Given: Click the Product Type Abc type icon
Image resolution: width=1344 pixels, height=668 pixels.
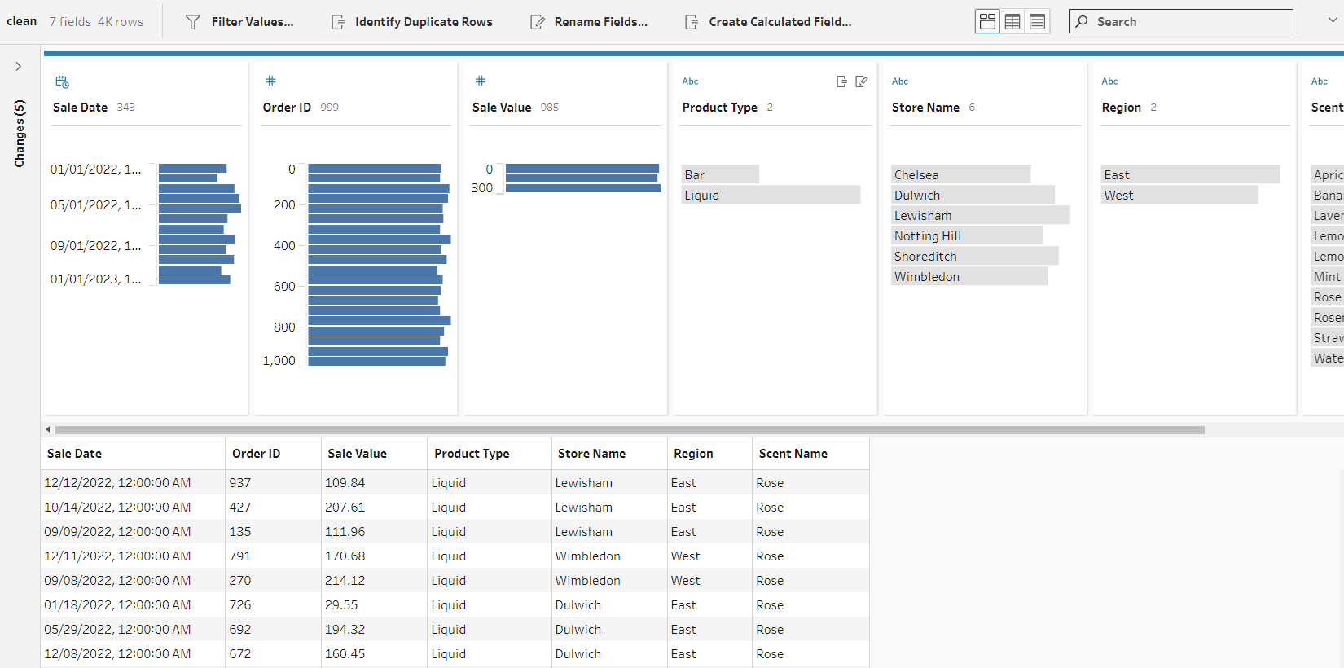Looking at the screenshot, I should (x=690, y=81).
